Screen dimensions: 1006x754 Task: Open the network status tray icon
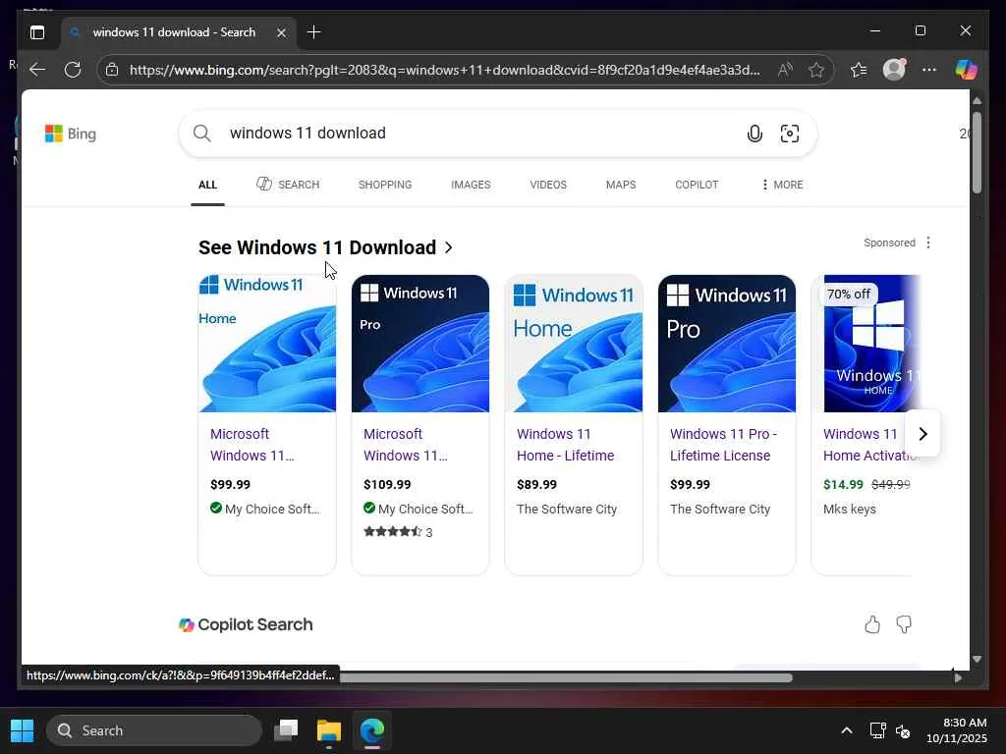point(877,730)
